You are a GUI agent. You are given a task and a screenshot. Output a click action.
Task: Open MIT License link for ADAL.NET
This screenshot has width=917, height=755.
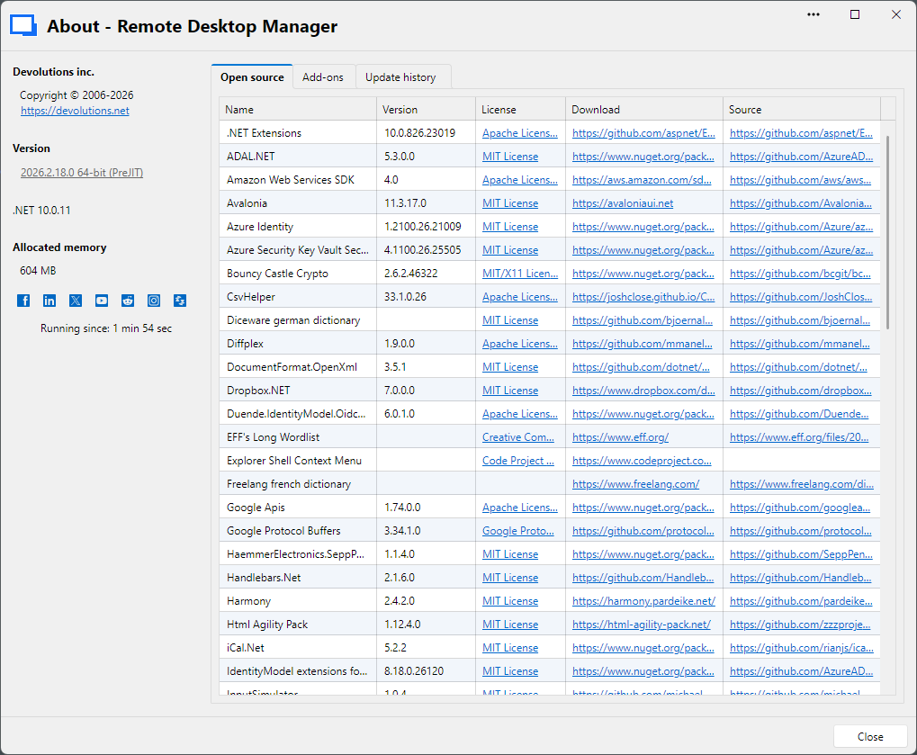510,157
